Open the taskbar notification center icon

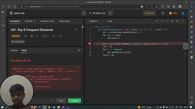coord(191,107)
